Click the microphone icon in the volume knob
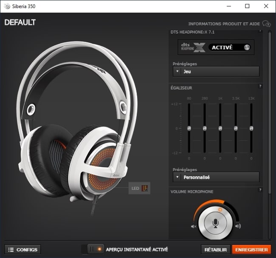 point(215,223)
